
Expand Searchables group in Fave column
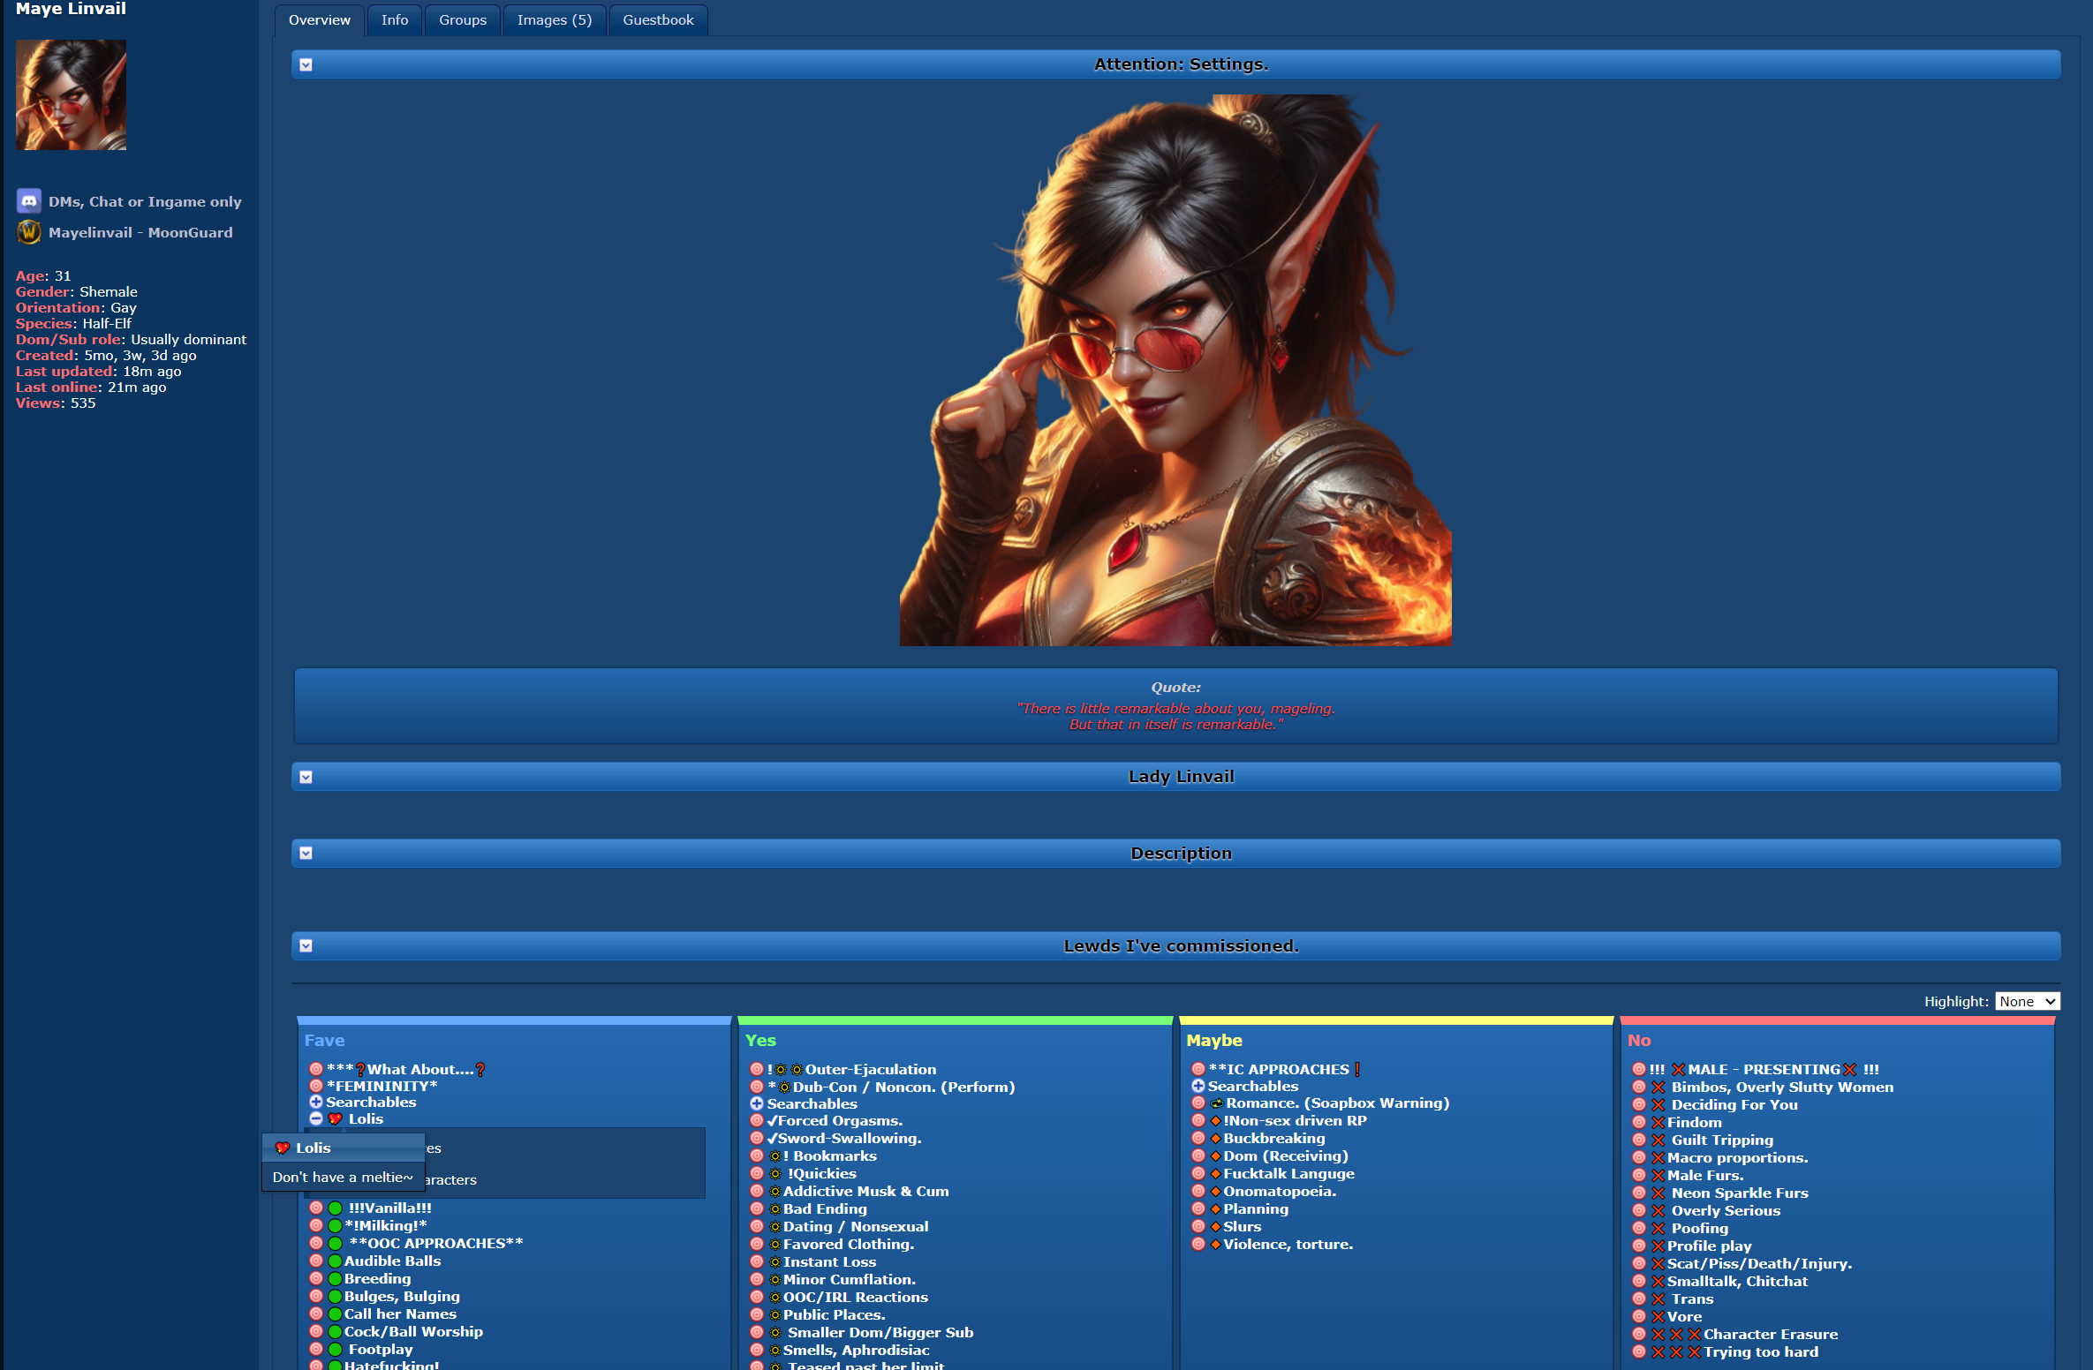click(315, 1102)
